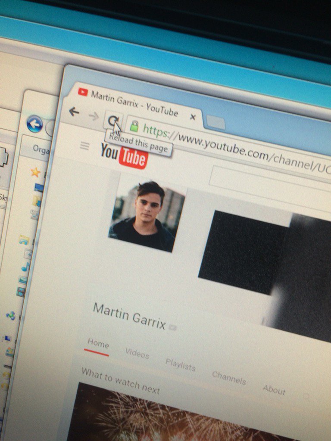Screen dimensions: 331x441
Task: Switch to the channel's Videos tab
Action: (x=137, y=354)
